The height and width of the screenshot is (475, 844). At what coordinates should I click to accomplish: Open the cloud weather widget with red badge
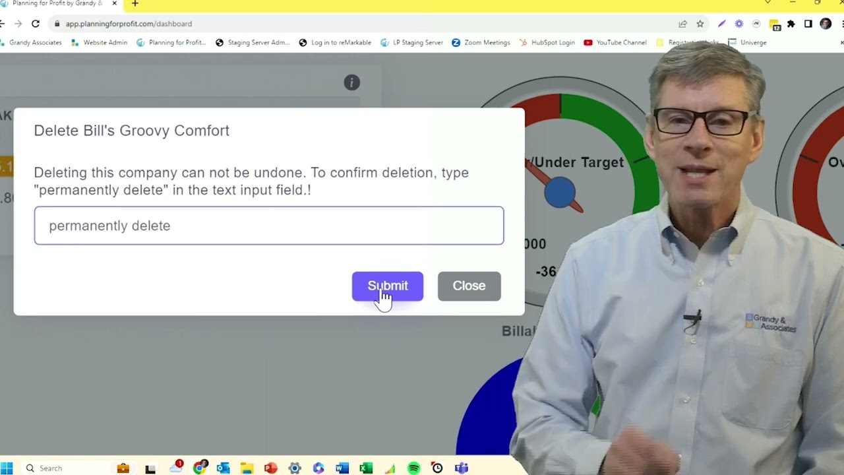pos(176,467)
